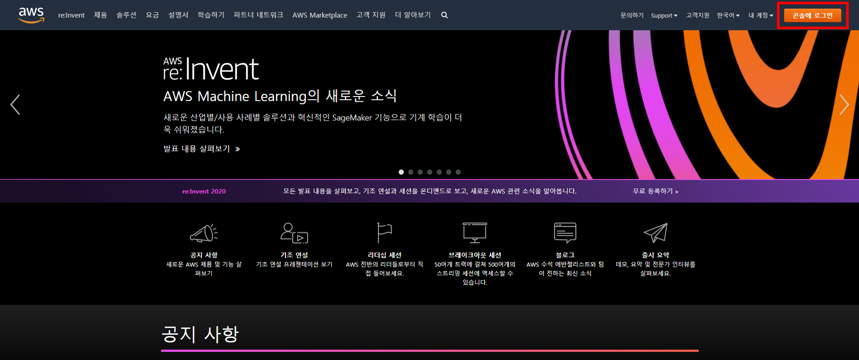Open the 더 알아보기 menu

[412, 15]
